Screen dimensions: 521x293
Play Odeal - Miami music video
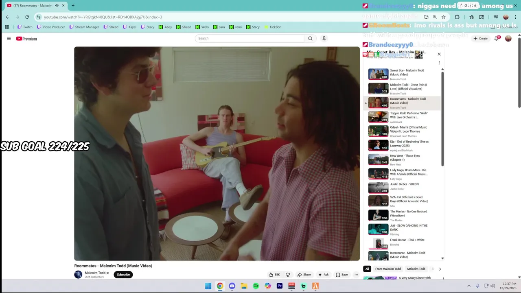[401, 131]
